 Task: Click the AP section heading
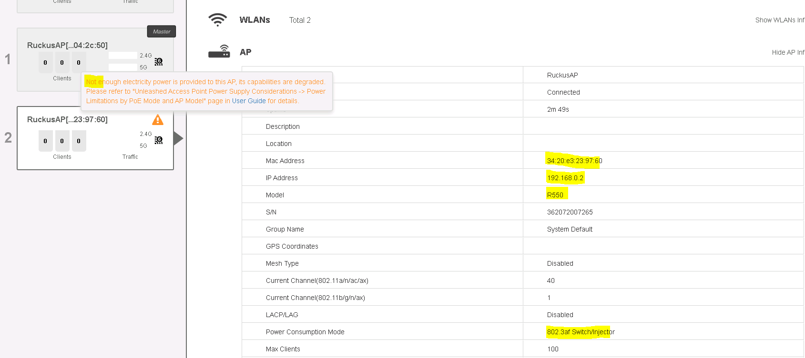coord(245,52)
